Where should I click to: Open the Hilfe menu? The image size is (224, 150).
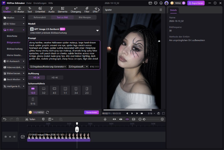coord(51,3)
